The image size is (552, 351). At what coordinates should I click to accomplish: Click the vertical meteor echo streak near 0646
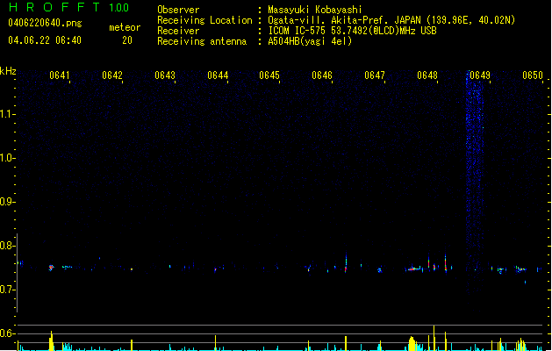346,262
